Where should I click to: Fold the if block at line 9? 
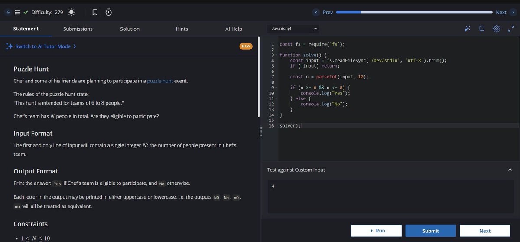pos(277,88)
